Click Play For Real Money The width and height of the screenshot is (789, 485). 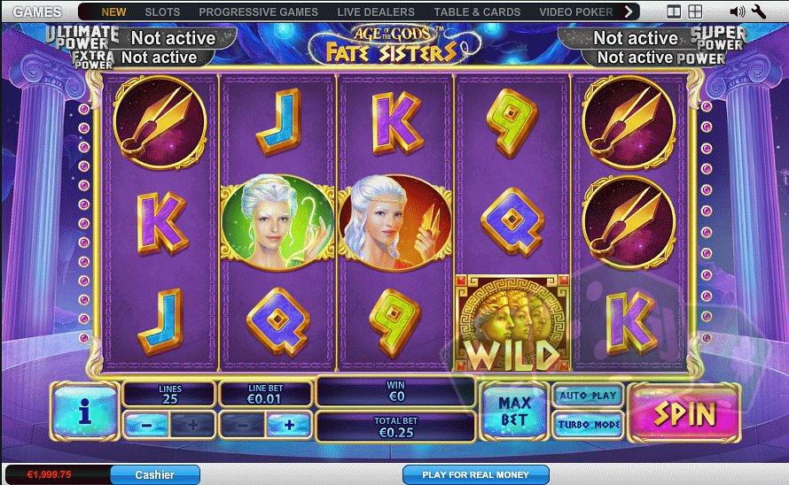(475, 474)
